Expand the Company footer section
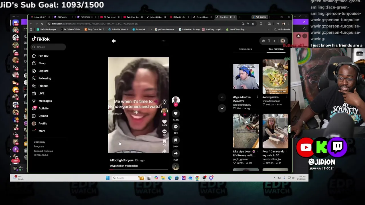 click(39, 142)
